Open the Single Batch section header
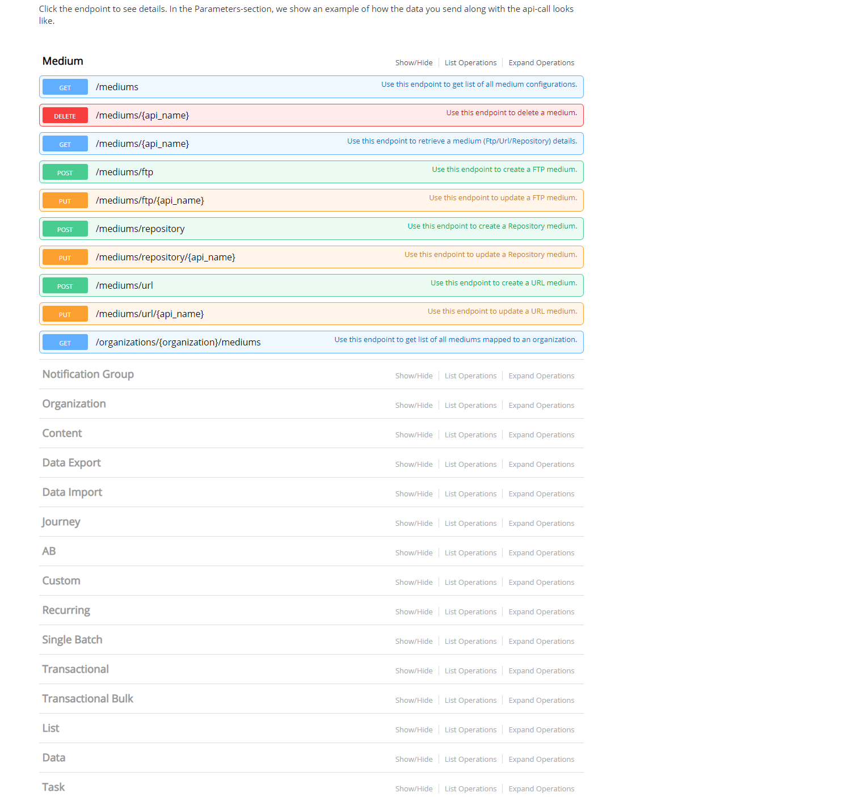The image size is (851, 797). (72, 640)
